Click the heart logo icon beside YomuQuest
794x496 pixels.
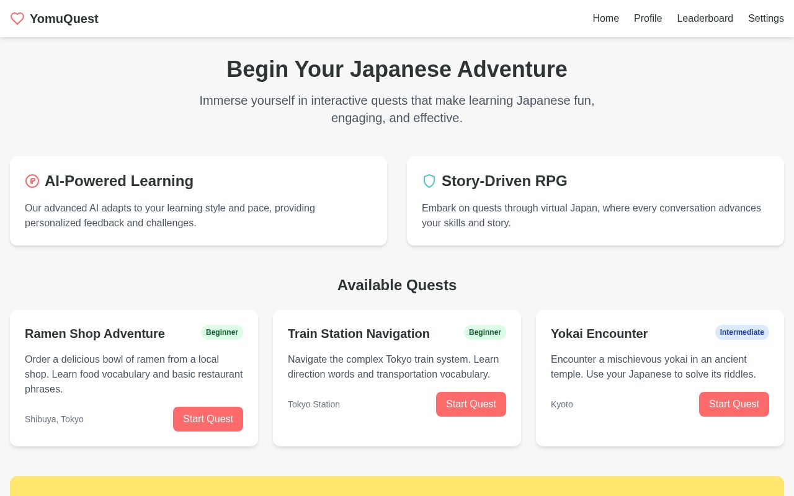click(17, 19)
